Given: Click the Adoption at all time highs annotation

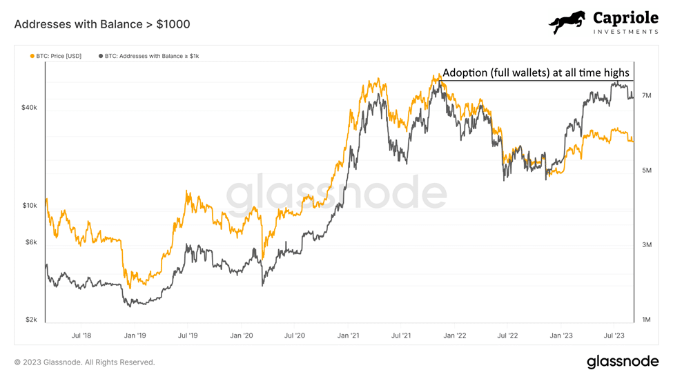Looking at the screenshot, I should coord(536,72).
